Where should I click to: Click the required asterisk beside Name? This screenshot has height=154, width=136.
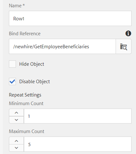click(24, 5)
